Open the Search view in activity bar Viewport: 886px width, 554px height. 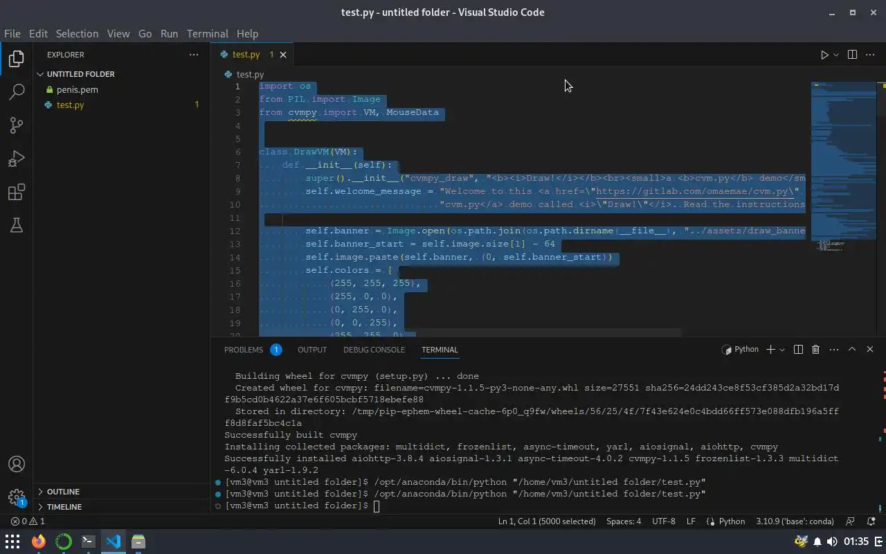17,92
